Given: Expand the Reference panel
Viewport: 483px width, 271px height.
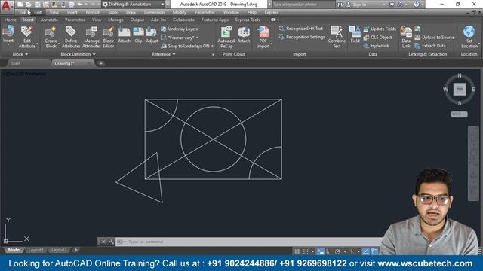Looking at the screenshot, I should coord(164,54).
